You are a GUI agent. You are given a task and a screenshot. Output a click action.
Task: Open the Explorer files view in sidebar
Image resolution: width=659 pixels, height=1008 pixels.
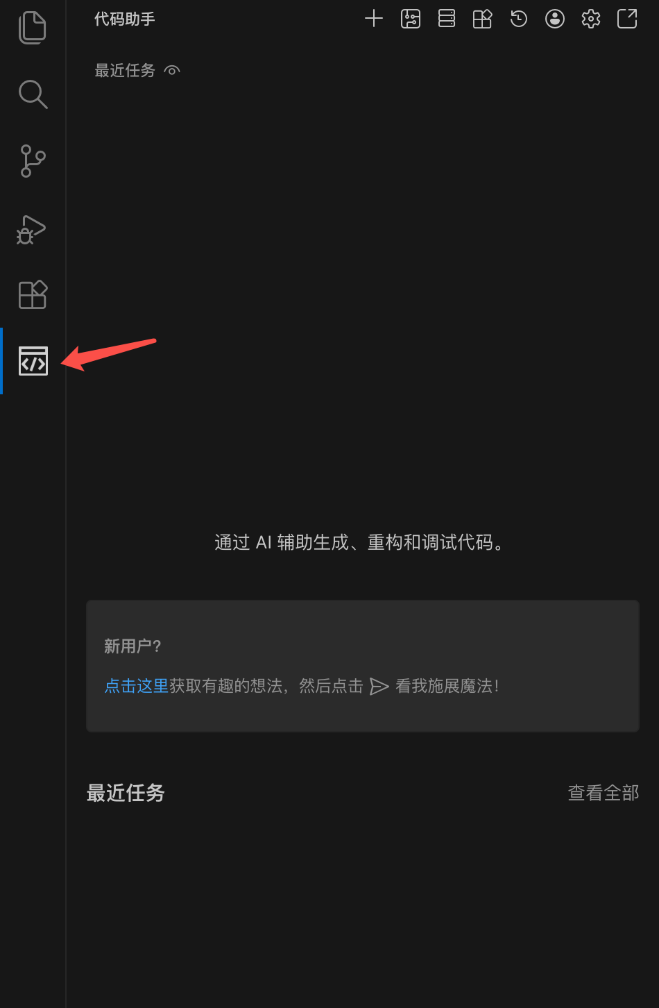click(x=33, y=28)
